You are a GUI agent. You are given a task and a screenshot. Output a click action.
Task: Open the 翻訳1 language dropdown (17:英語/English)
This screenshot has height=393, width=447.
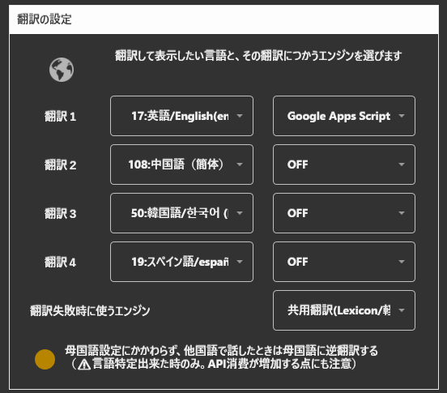[181, 116]
